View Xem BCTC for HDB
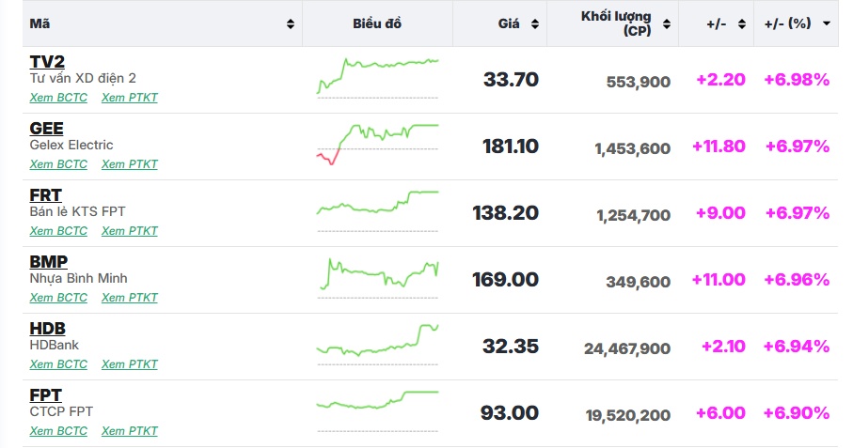The height and width of the screenshot is (448, 853). click(58, 364)
